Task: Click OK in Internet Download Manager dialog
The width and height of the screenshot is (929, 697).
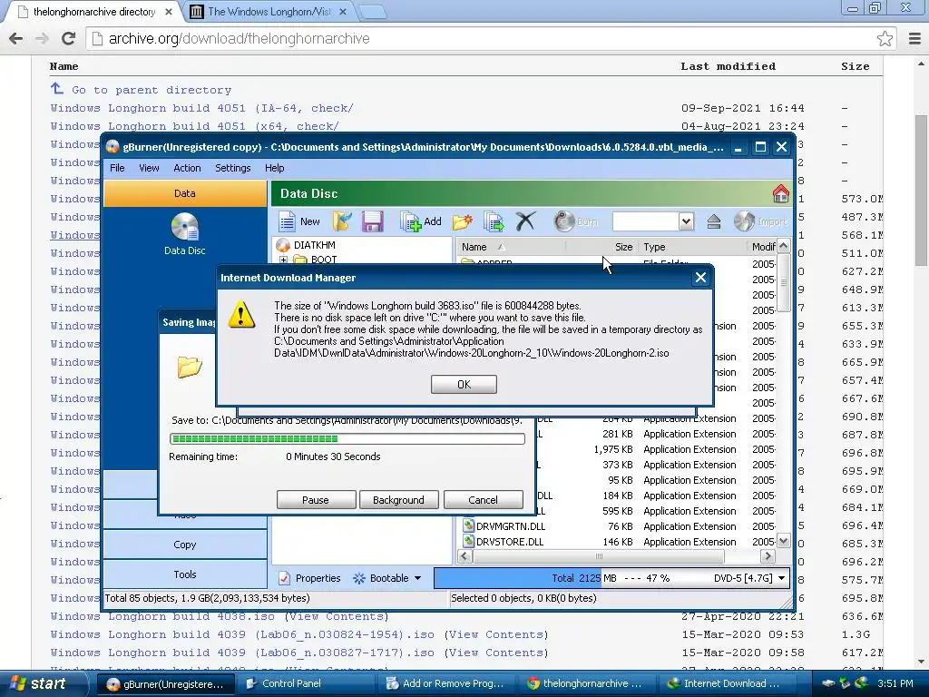Action: pyautogui.click(x=464, y=384)
